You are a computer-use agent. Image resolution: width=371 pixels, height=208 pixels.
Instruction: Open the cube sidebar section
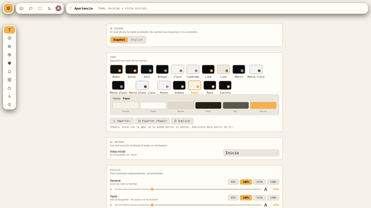(10, 38)
